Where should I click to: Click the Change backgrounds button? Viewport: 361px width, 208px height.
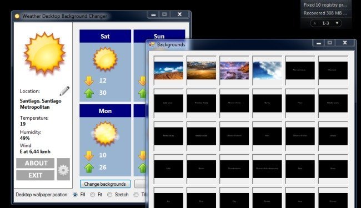point(105,184)
